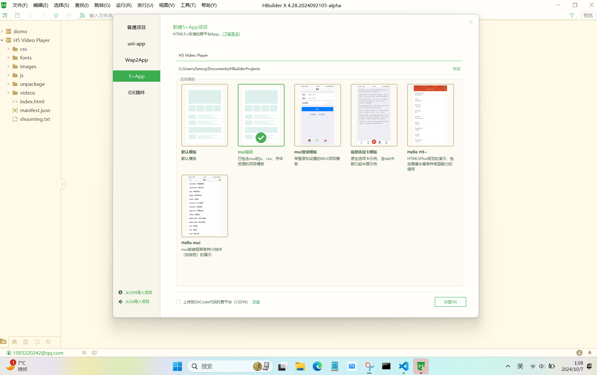Switch to the IDE插件 tab

pos(136,93)
